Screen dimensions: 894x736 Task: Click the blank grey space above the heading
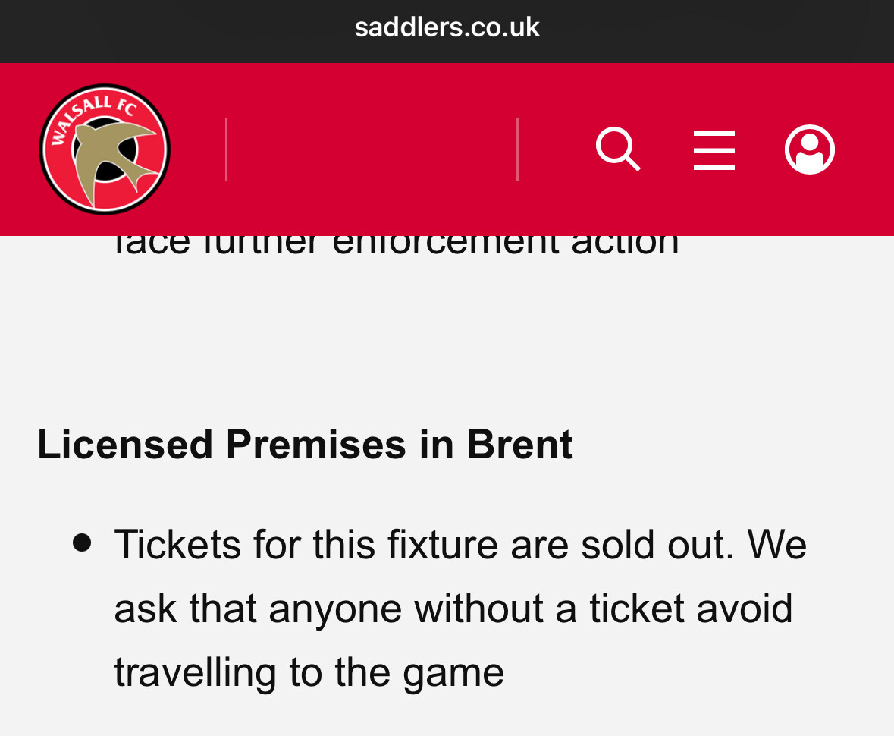447,341
